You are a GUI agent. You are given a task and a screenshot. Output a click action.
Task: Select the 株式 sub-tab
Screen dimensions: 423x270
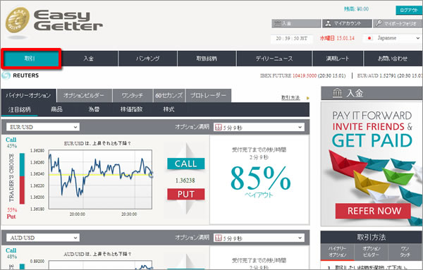(168, 109)
